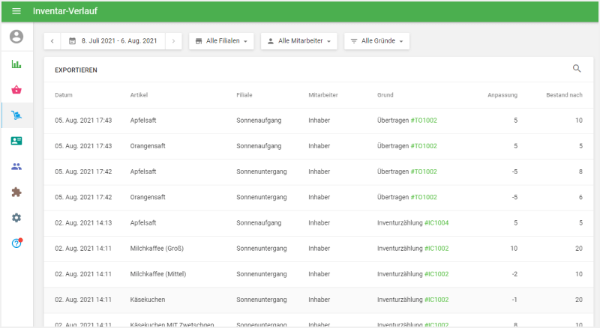The height and width of the screenshot is (328, 600).
Task: Expand the Alle Gründe filter dropdown
Action: pos(376,41)
